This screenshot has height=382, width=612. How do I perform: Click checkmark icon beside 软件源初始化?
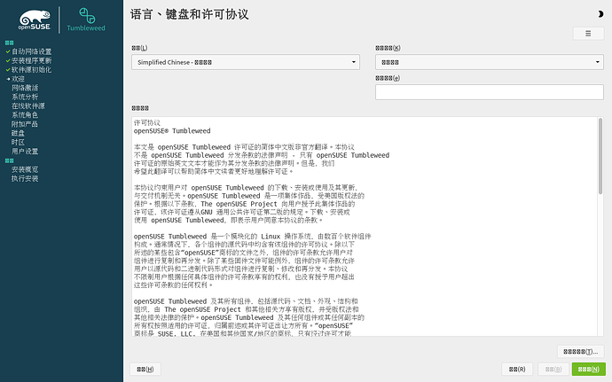pos(8,69)
